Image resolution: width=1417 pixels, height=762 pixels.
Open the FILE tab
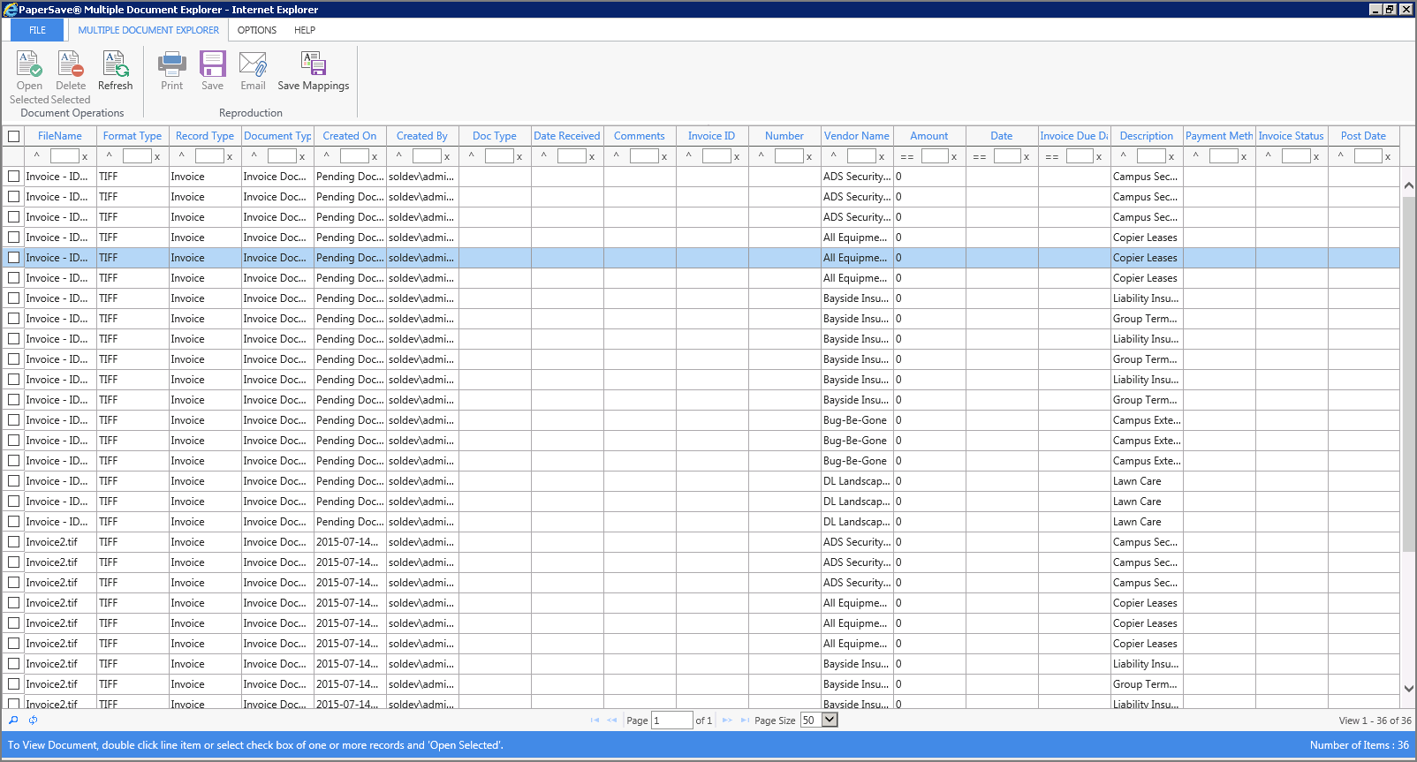(x=37, y=30)
